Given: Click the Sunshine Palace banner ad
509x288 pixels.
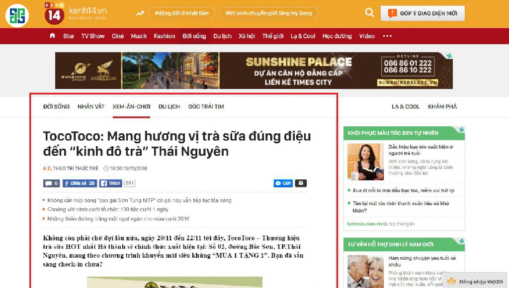Looking at the screenshot, I should click(254, 70).
